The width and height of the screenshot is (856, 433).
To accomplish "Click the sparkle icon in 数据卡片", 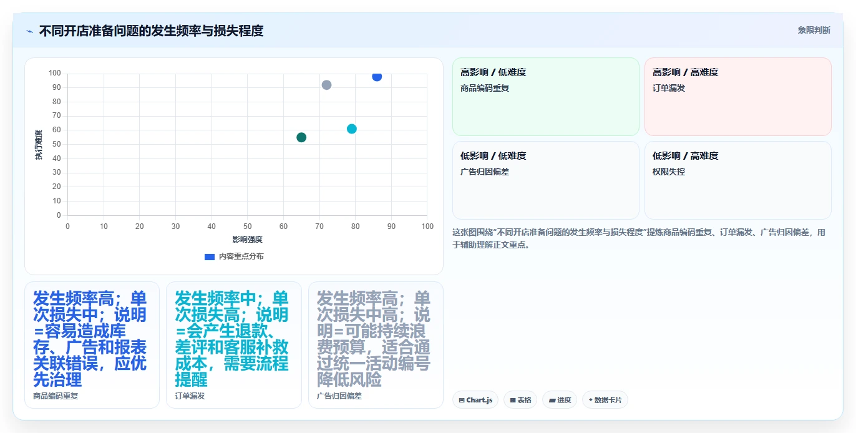I will [x=590, y=400].
